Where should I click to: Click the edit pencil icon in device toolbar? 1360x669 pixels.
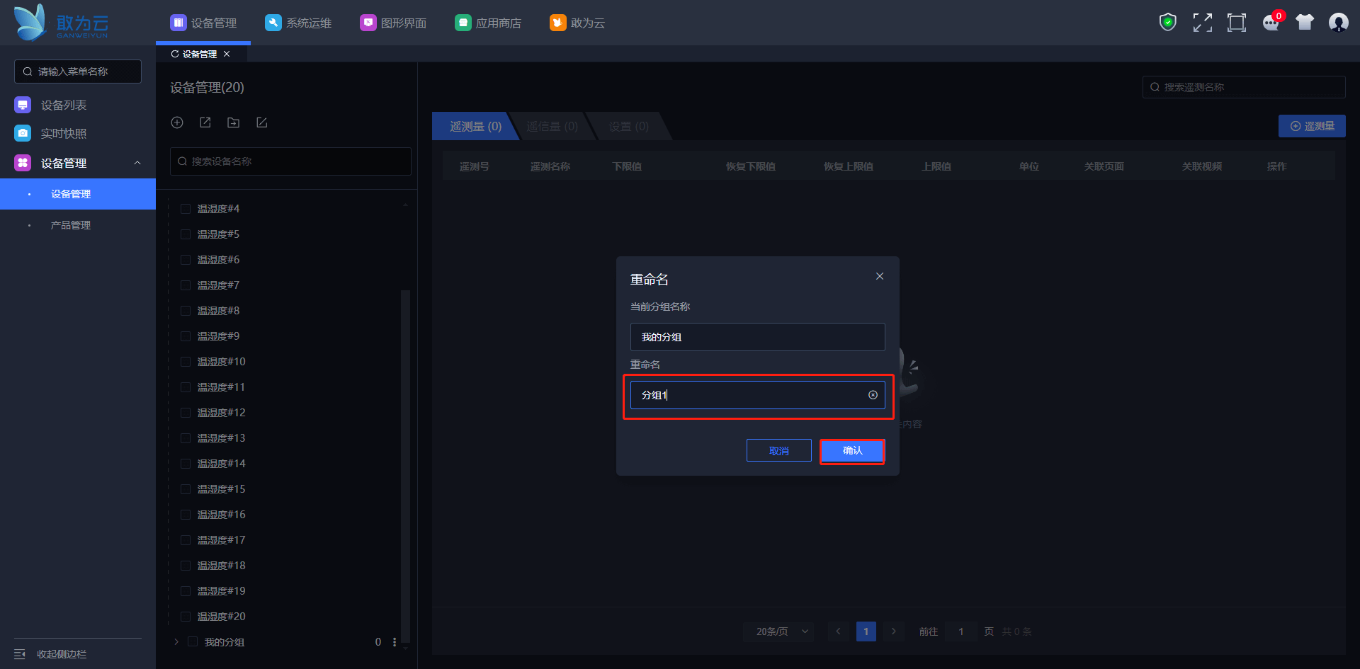[261, 122]
